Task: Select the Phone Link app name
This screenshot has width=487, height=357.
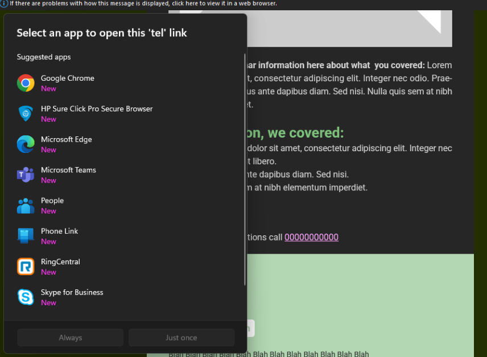Action: coord(59,231)
